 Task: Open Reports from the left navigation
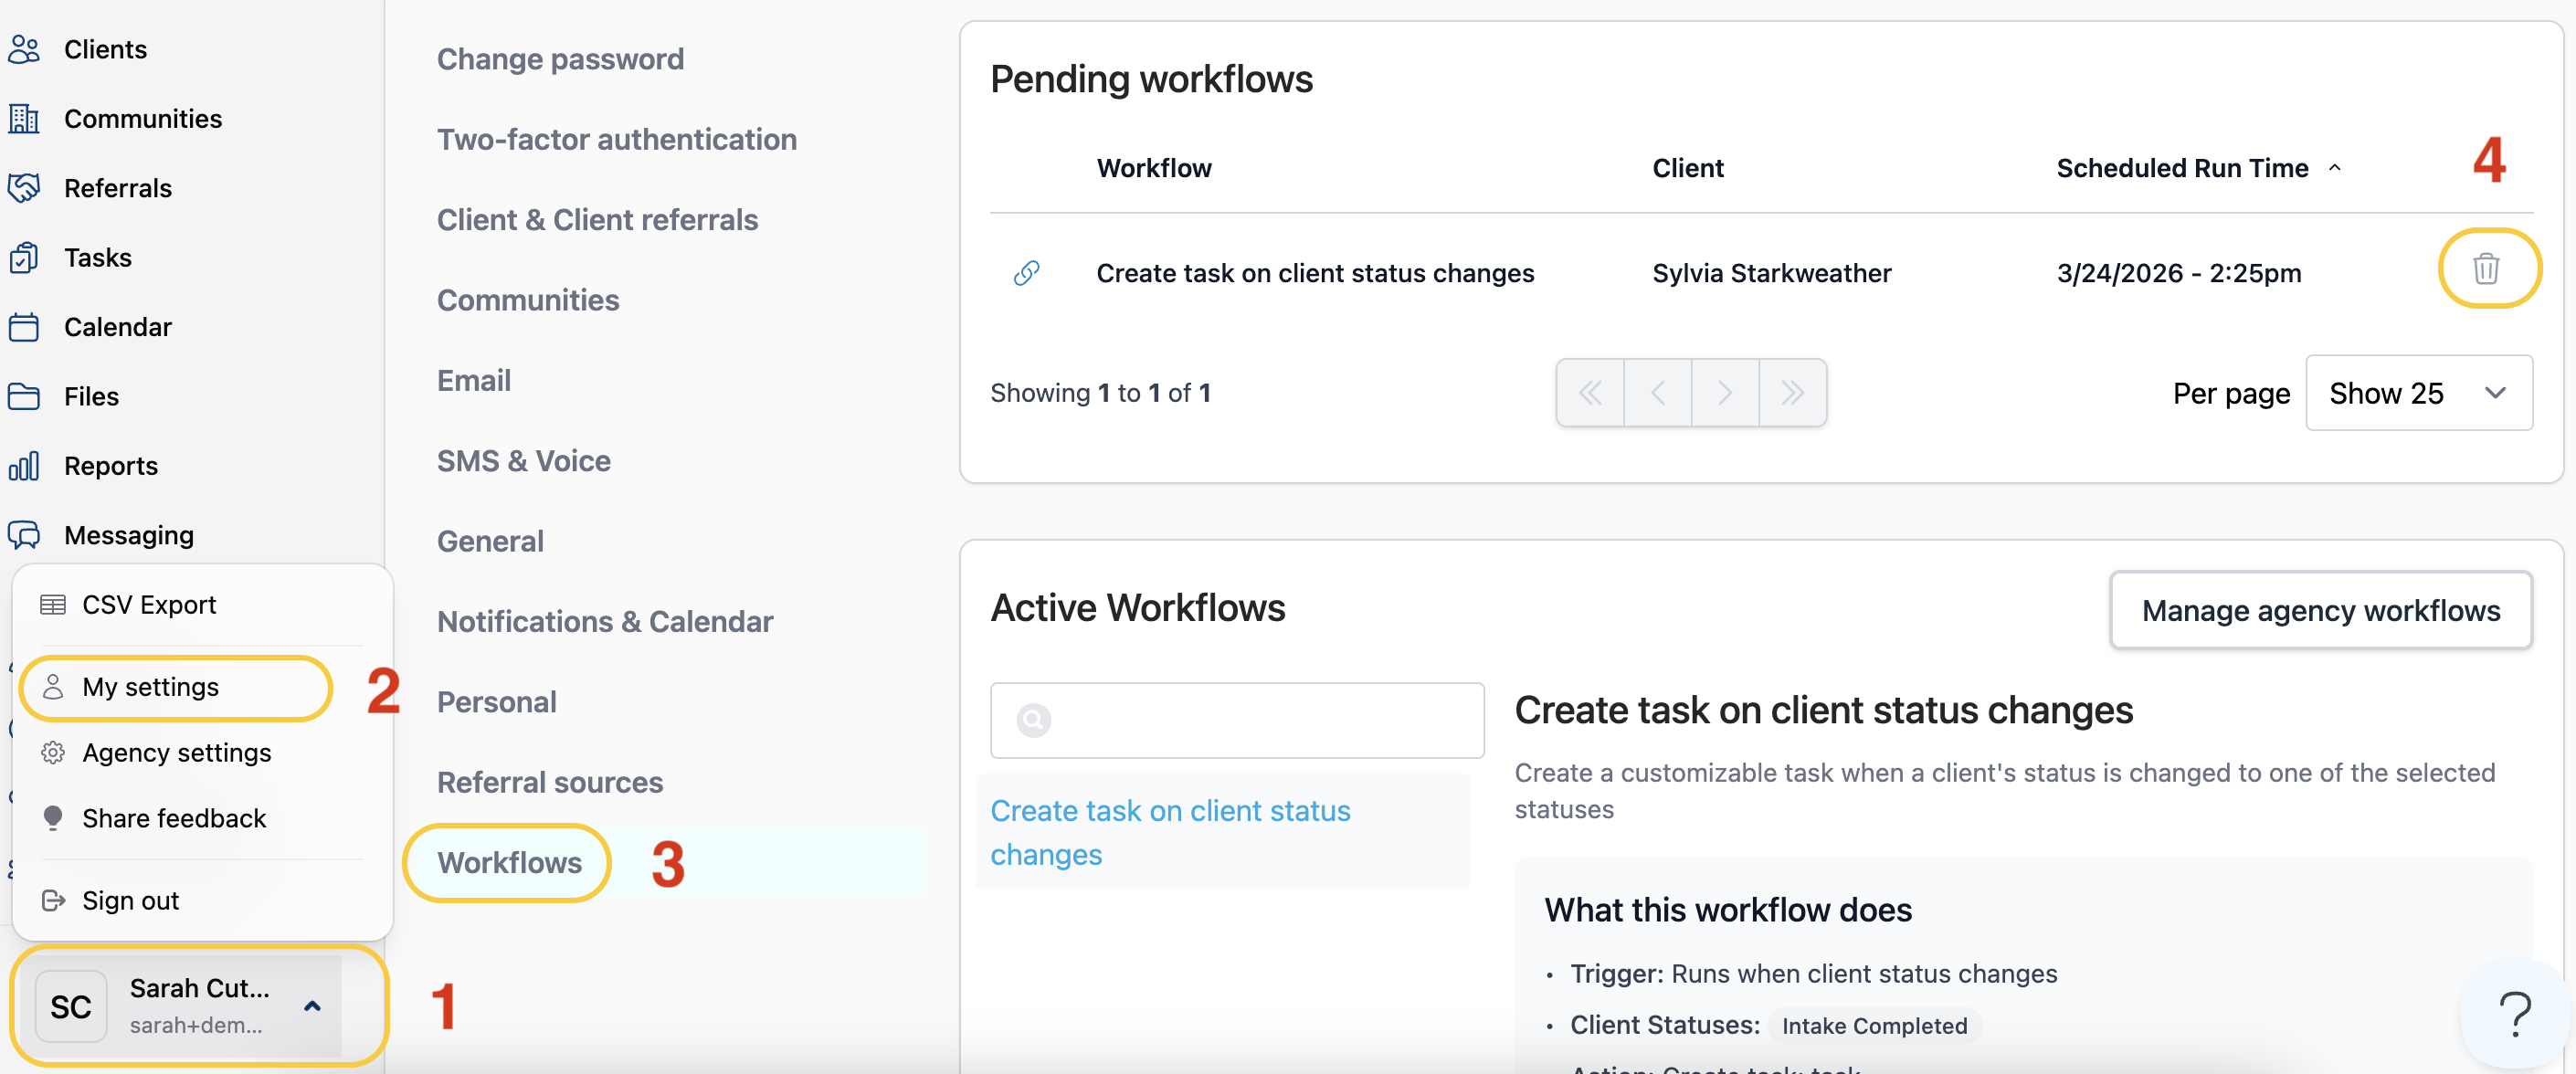pos(110,466)
